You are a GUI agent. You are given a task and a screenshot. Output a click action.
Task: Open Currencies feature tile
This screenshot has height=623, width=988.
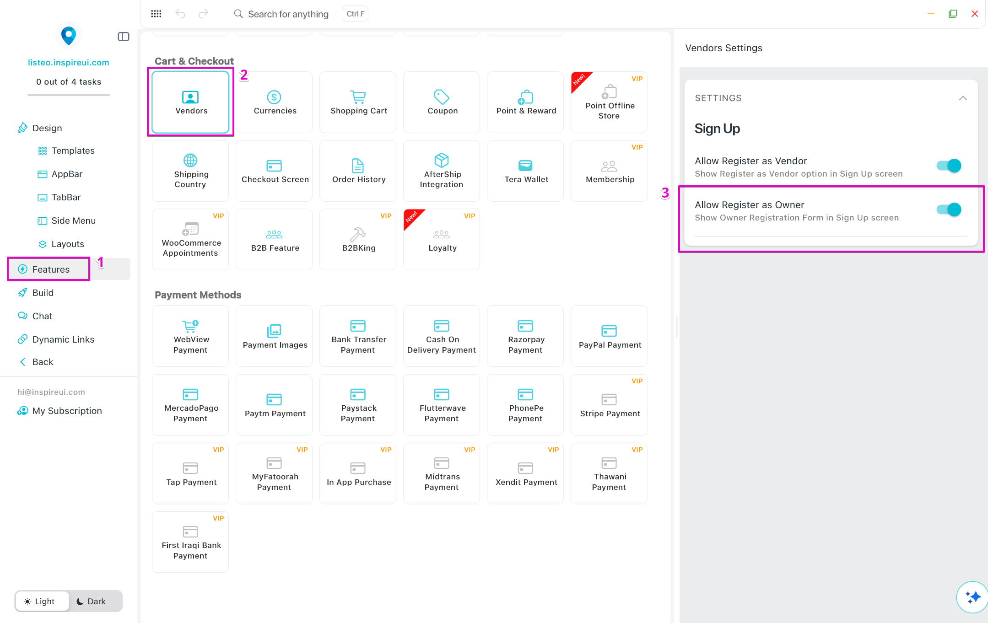click(x=275, y=102)
